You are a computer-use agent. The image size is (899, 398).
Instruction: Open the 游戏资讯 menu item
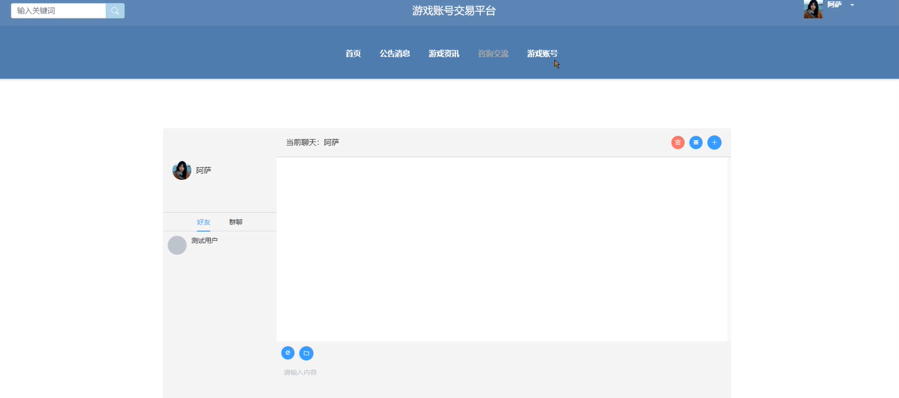click(x=444, y=53)
